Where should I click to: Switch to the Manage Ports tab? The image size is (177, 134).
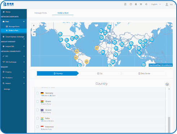(41, 13)
